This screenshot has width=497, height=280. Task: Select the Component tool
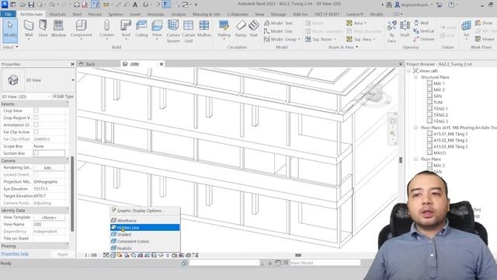coord(81,30)
